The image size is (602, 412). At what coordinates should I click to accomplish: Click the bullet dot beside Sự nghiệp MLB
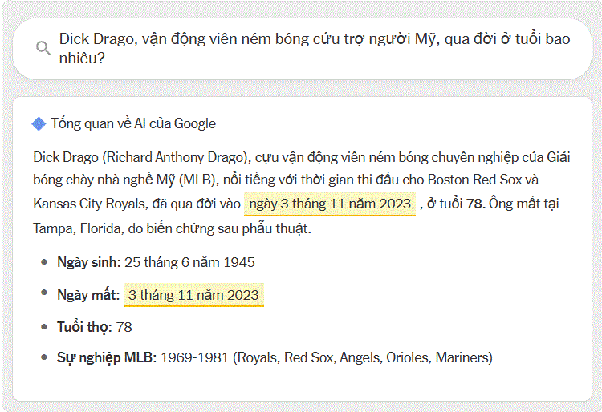pyautogui.click(x=43, y=357)
